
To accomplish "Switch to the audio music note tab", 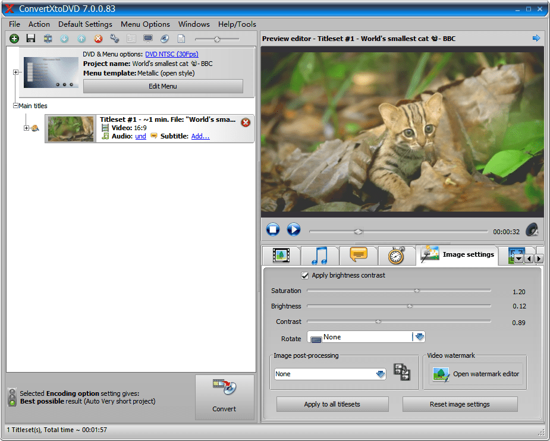I will (x=320, y=256).
